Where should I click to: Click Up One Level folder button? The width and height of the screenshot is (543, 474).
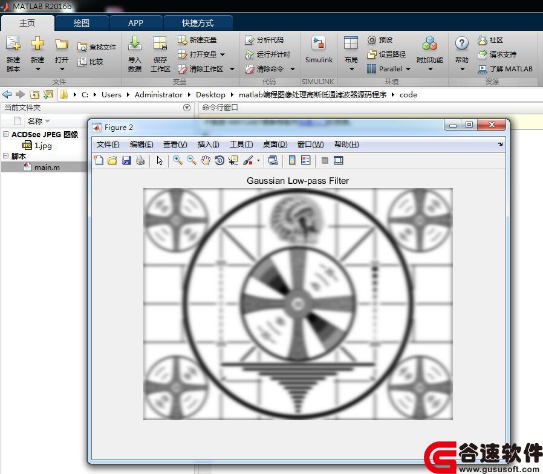(x=34, y=94)
